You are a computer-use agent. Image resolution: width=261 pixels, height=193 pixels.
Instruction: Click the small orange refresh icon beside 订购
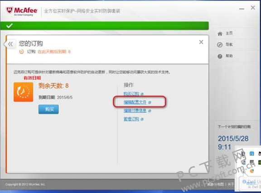[21, 52]
